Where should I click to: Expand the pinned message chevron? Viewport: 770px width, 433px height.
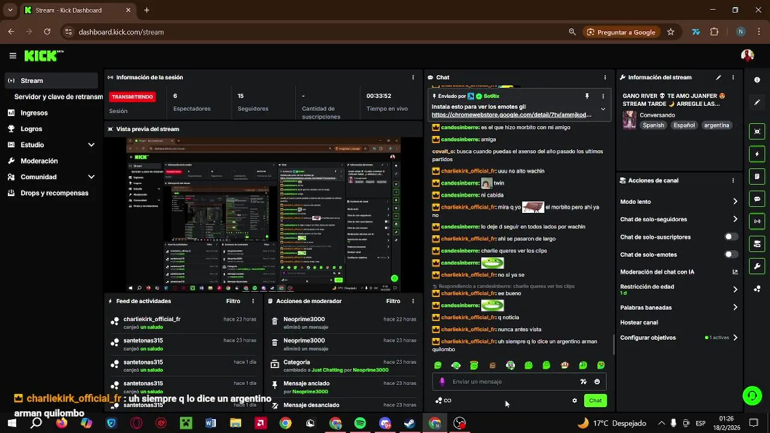[x=603, y=109]
